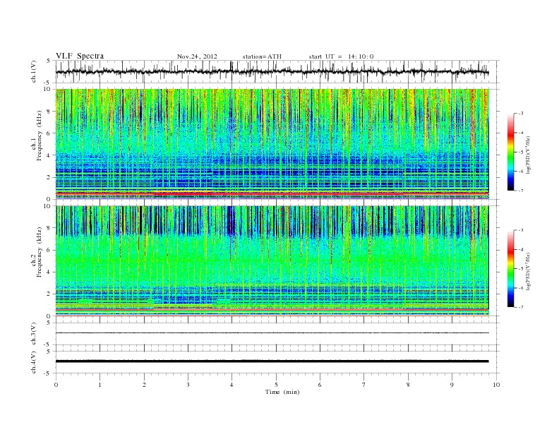Screen dimensions: 559x432
Task: Click the ch.2 spectrogram color bar
Action: [x=511, y=269]
